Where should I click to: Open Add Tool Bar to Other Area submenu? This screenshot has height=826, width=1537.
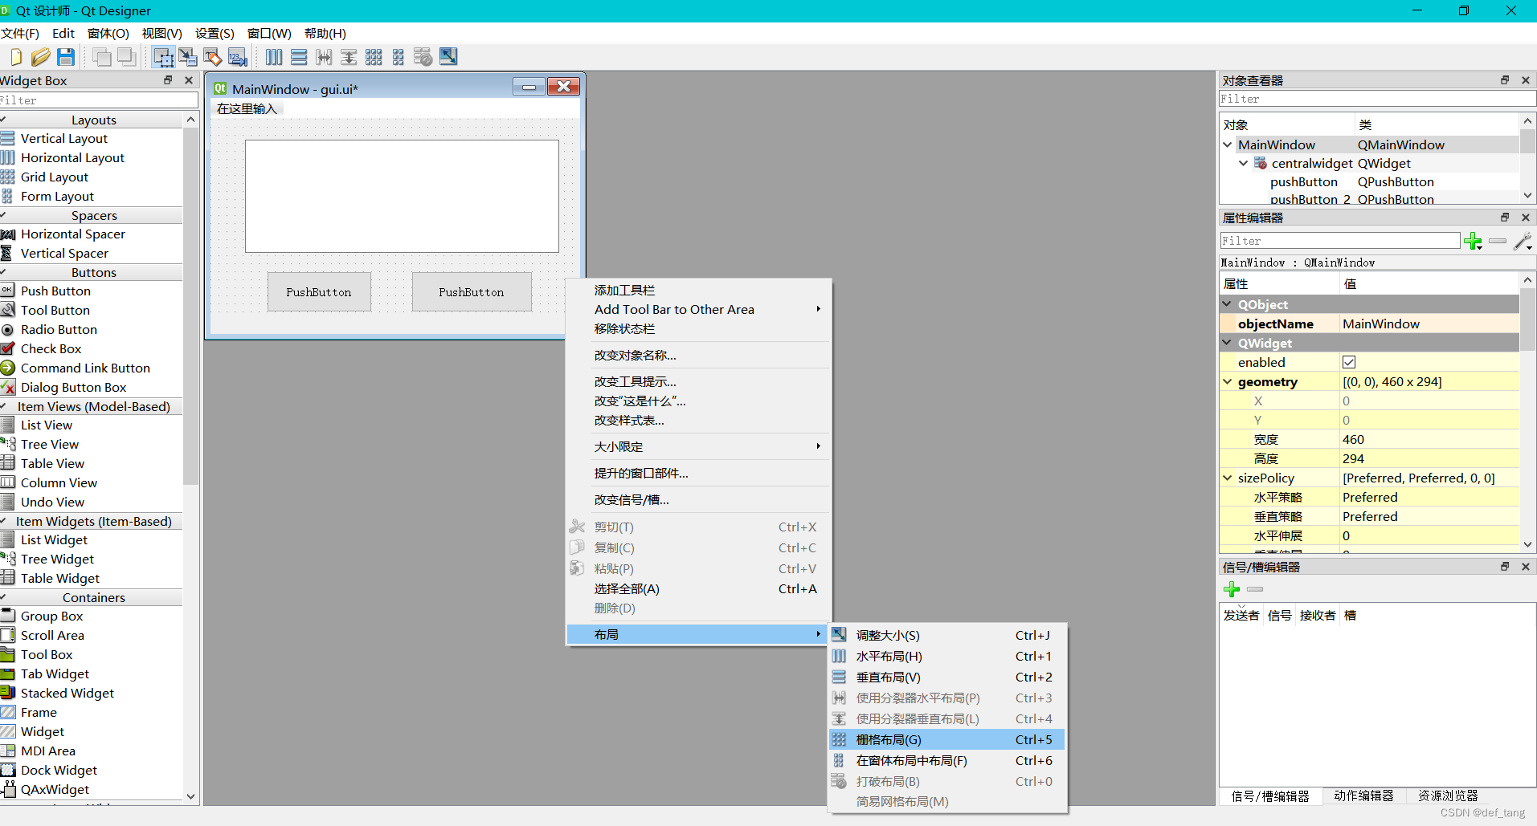point(698,309)
